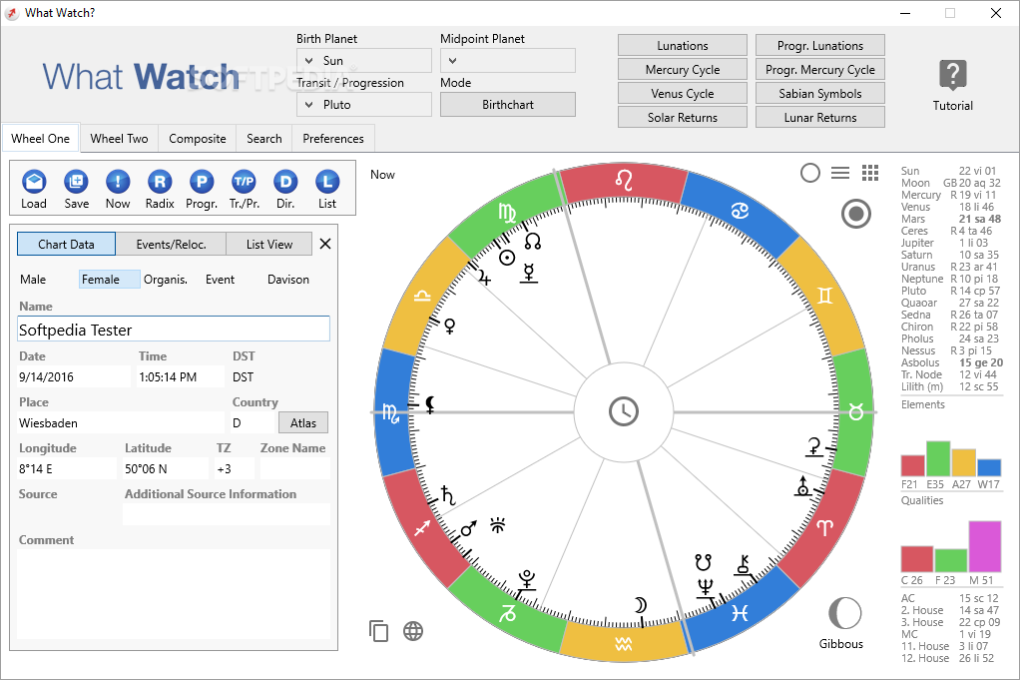1020x680 pixels.
Task: Click the Save chart icon
Action: [76, 182]
